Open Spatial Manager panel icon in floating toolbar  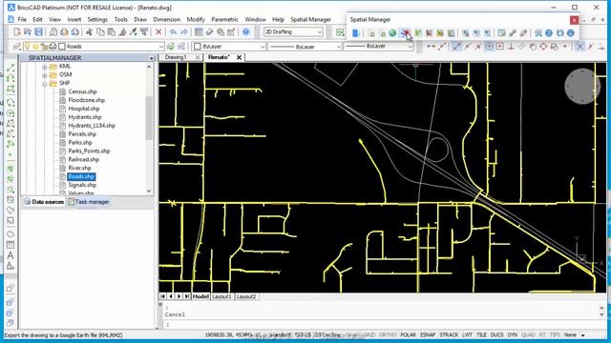coord(356,33)
